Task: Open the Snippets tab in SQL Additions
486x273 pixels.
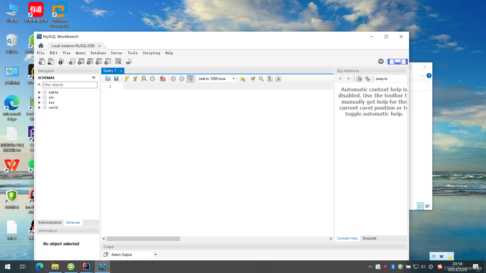Action: pyautogui.click(x=369, y=238)
